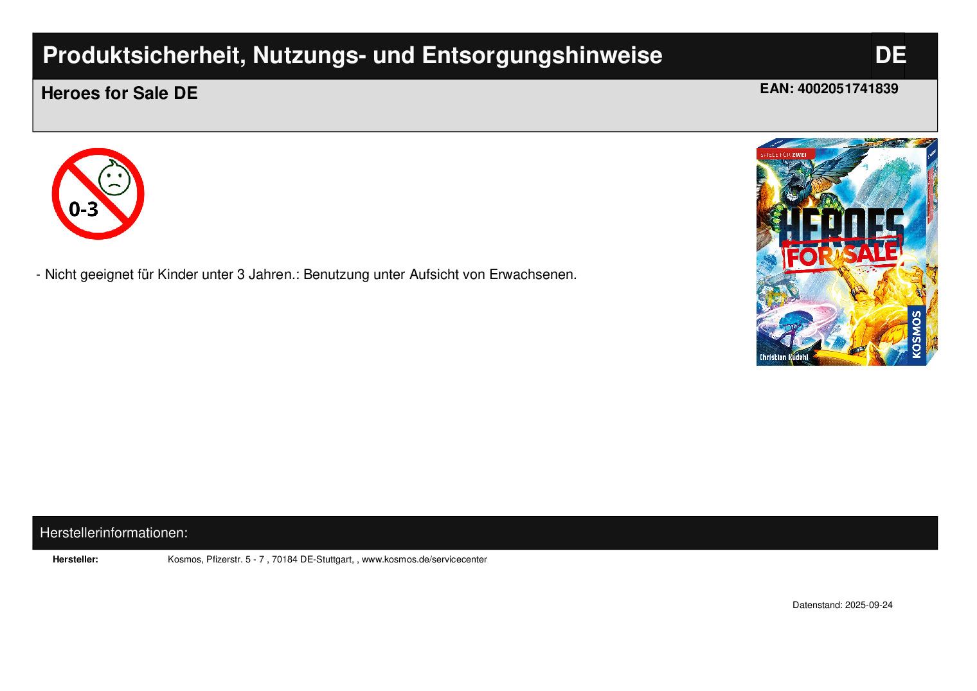977x691 pixels.
Task: Select the DE language box in header
Action: [889, 56]
